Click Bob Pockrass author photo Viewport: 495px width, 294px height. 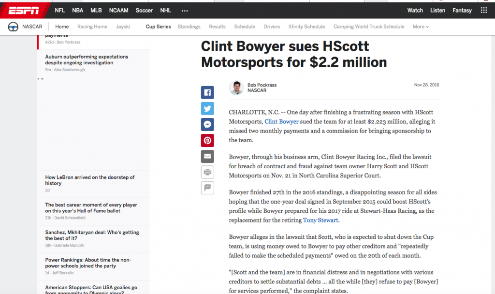tap(236, 88)
